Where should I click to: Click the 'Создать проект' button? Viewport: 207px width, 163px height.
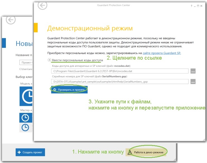(x=30, y=152)
